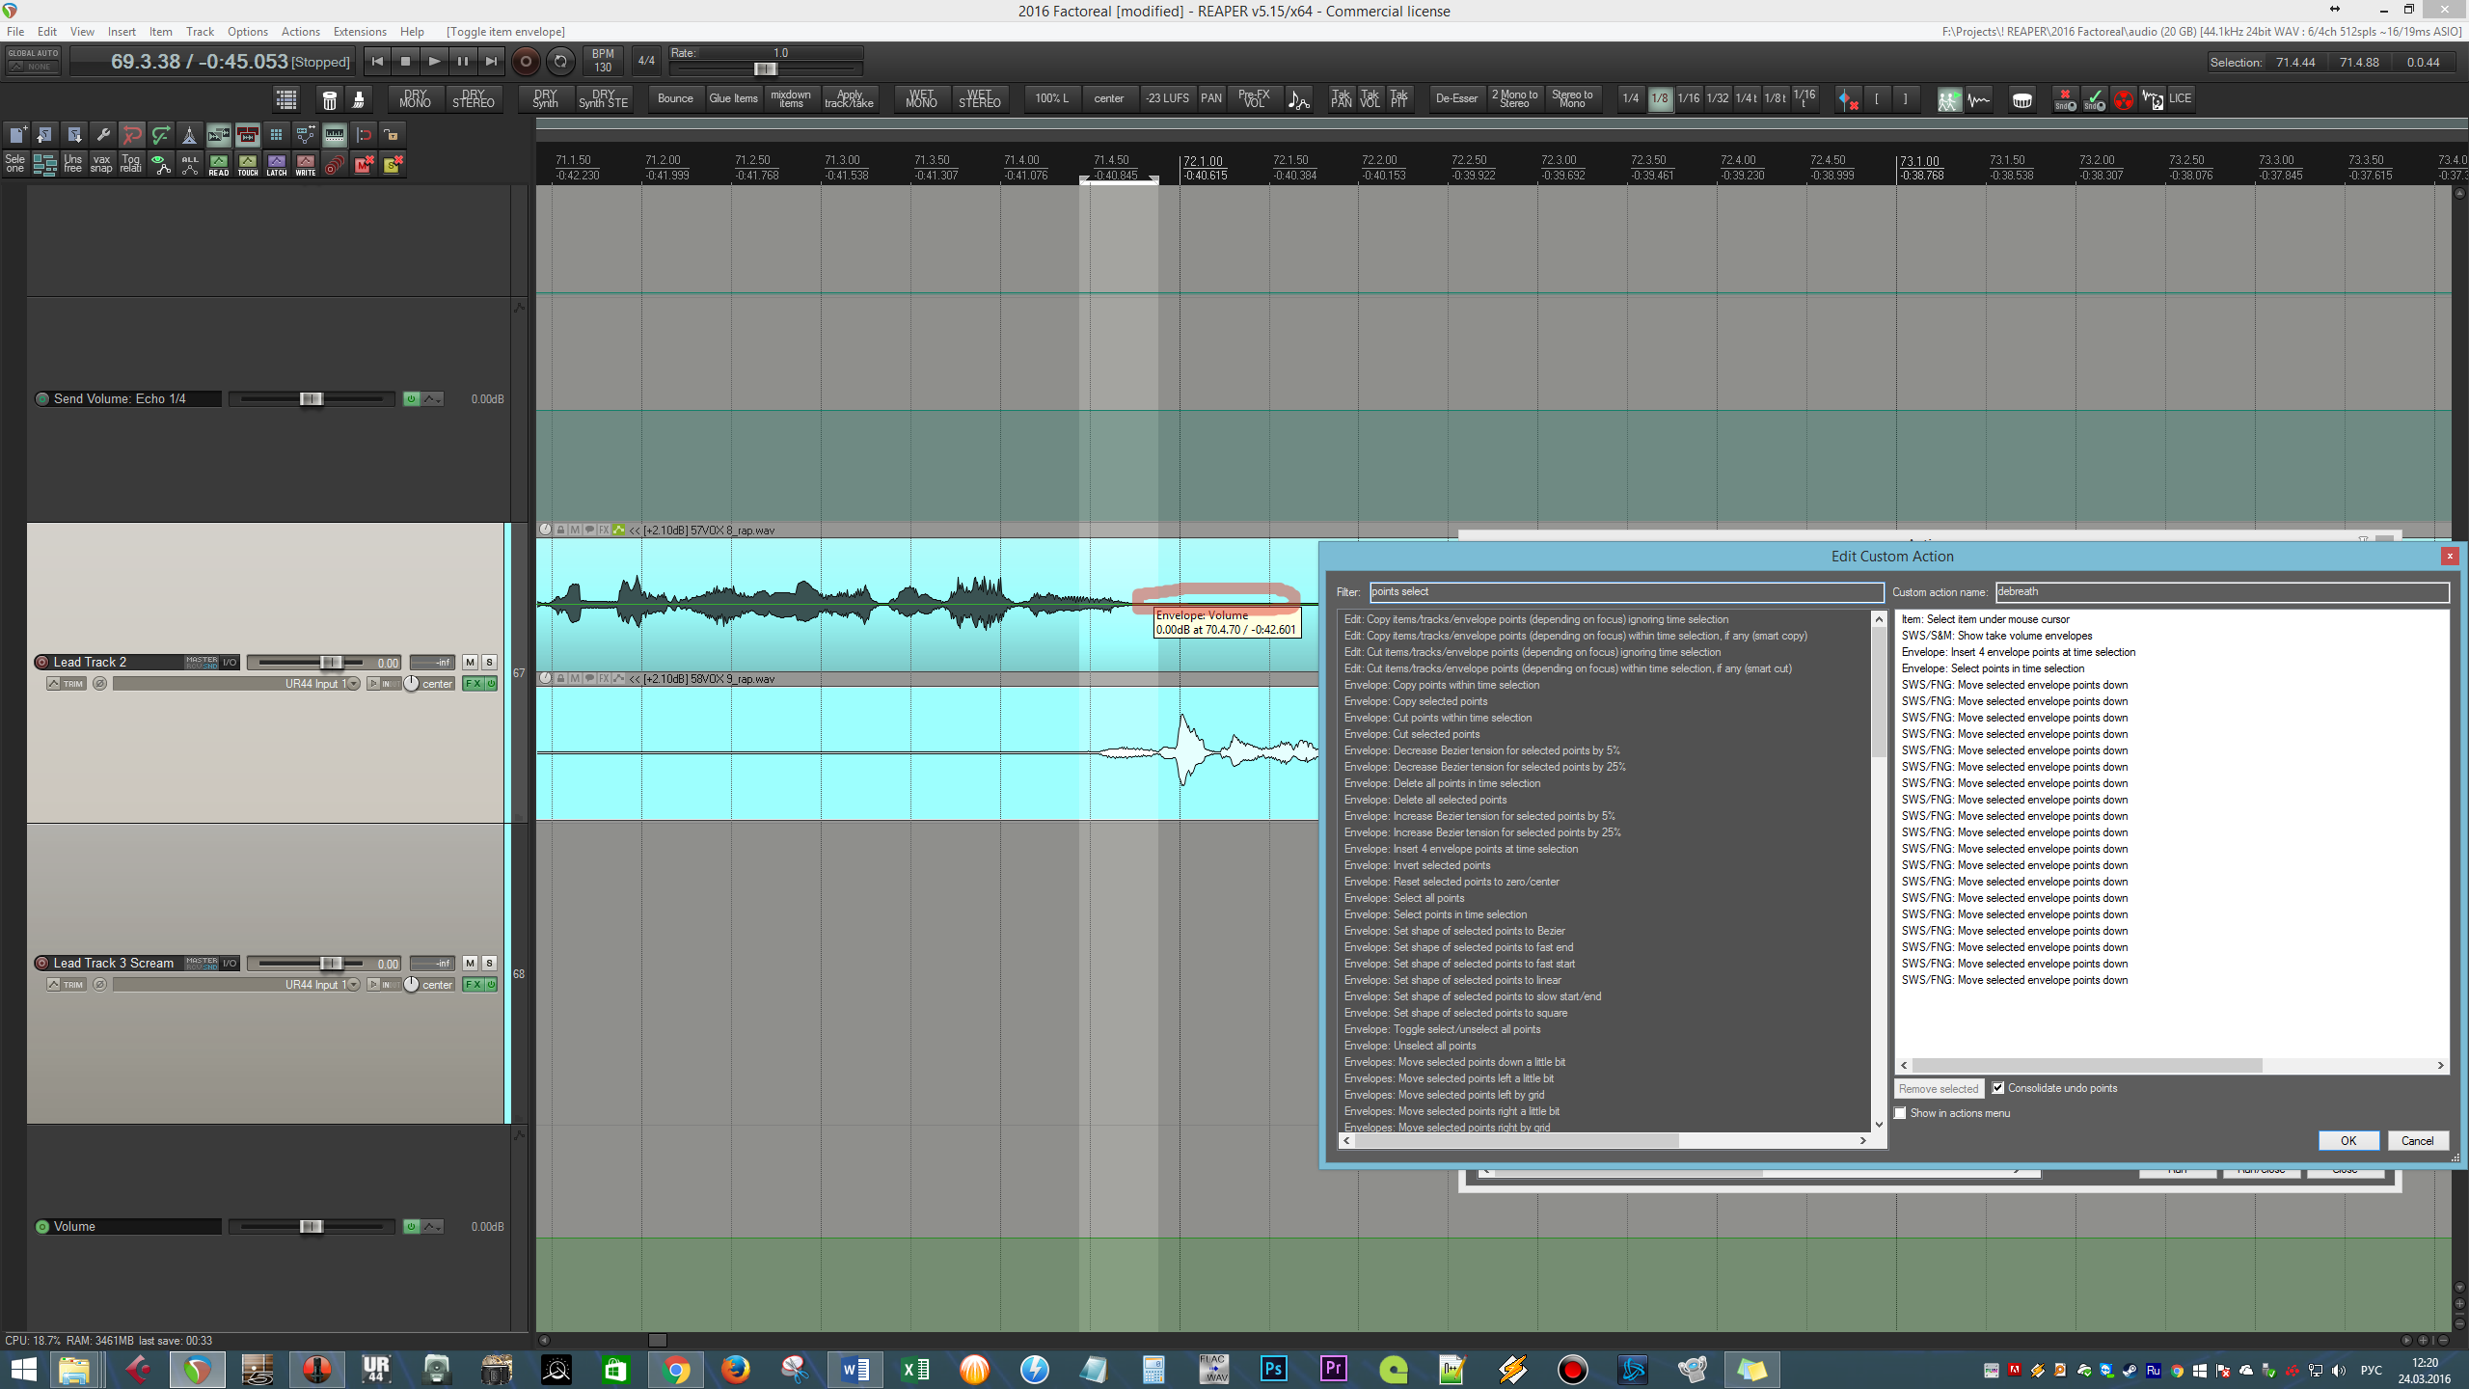Open the Extensions menu
This screenshot has height=1389, width=2469.
coord(359,32)
